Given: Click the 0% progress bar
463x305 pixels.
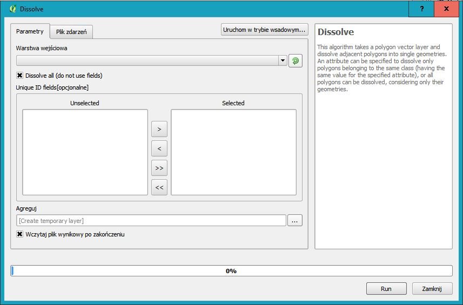Looking at the screenshot, I should [231, 271].
